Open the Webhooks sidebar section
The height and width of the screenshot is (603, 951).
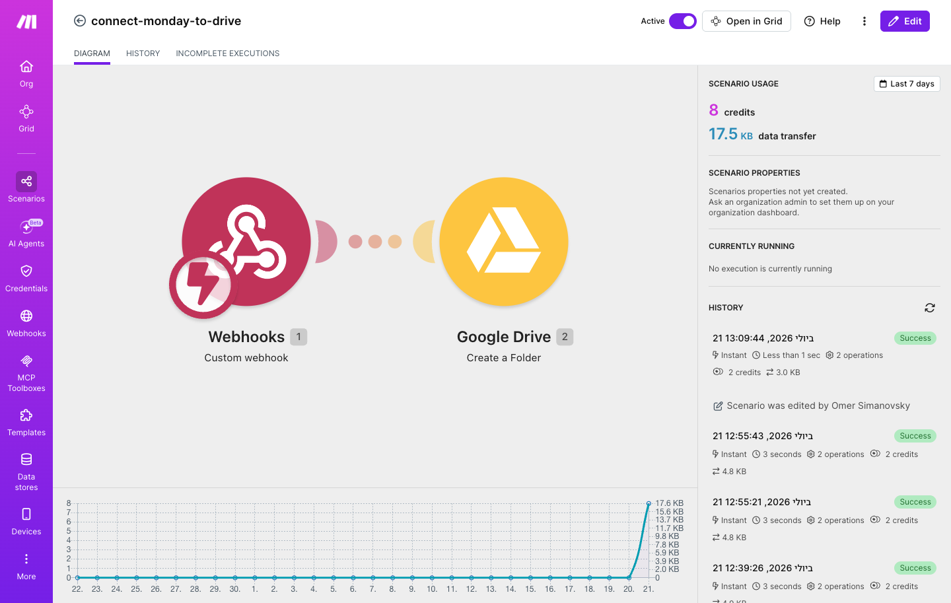26,323
